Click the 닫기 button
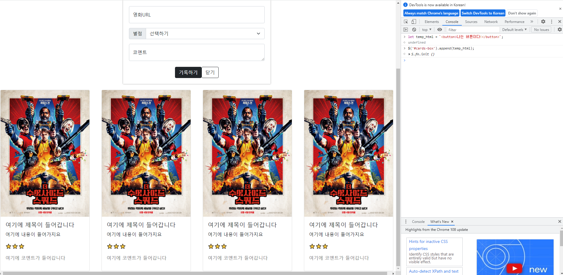This screenshot has width=563, height=275. (210, 72)
